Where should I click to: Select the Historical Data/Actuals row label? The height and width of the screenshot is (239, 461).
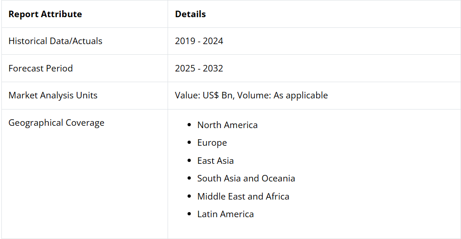55,41
